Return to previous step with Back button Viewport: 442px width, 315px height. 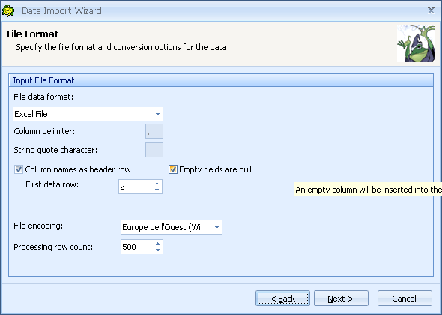(x=282, y=298)
